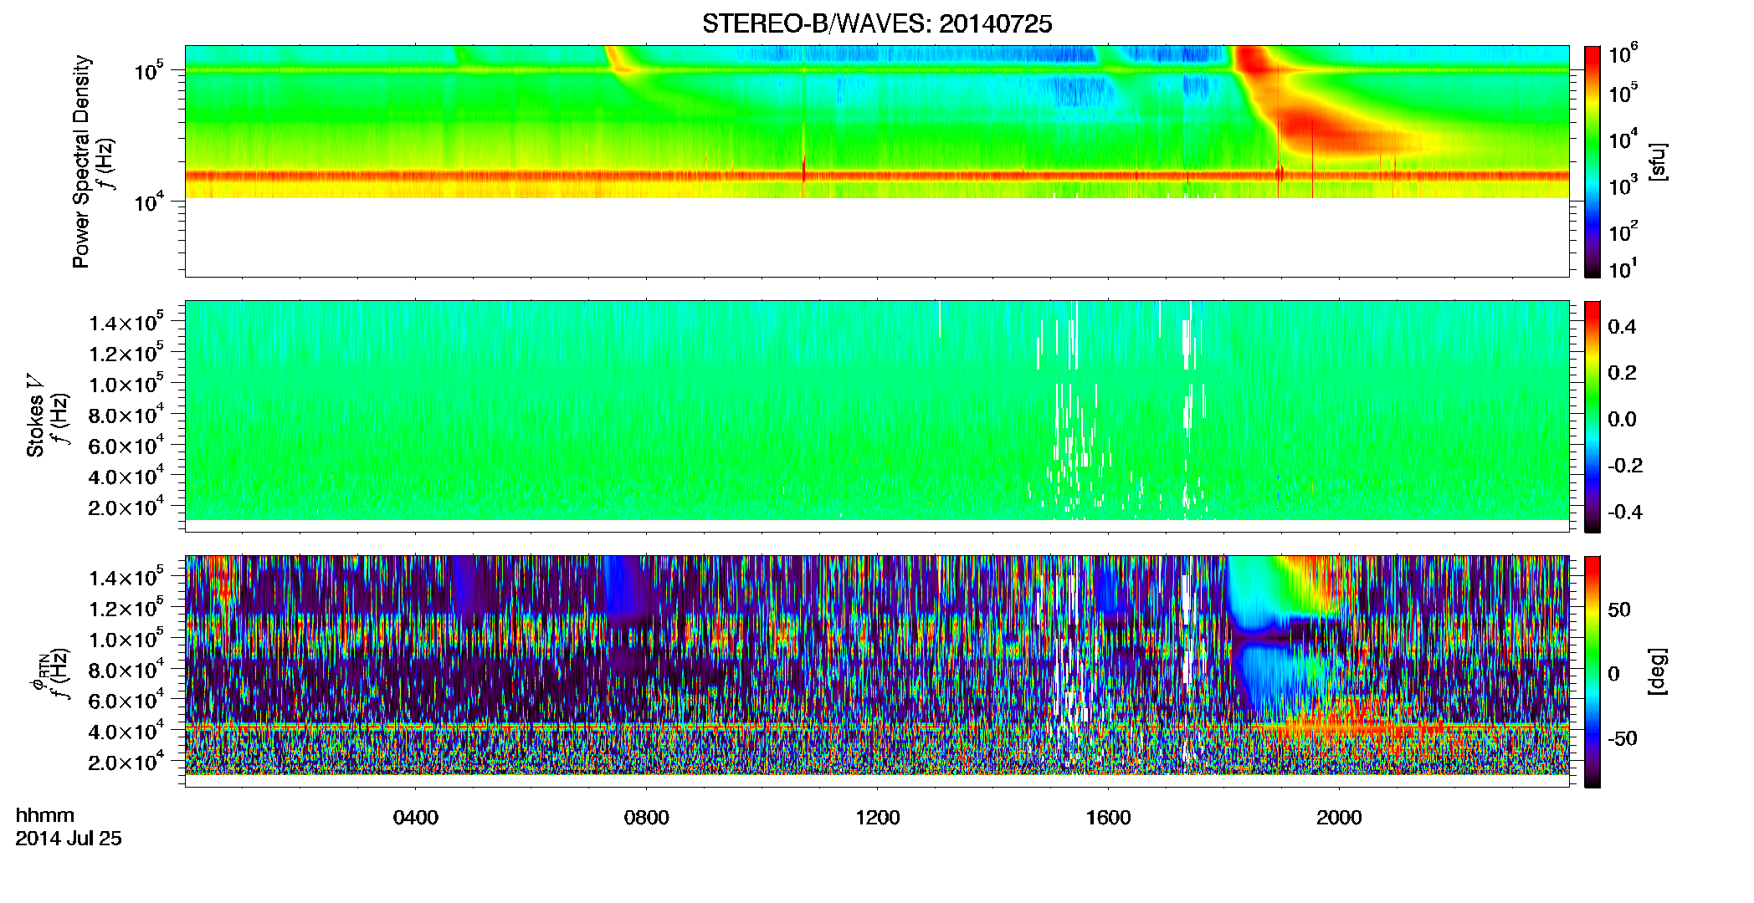
Task: Select the 1.4×10^5 tick in the Stokes V panel
Action: pyautogui.click(x=127, y=322)
